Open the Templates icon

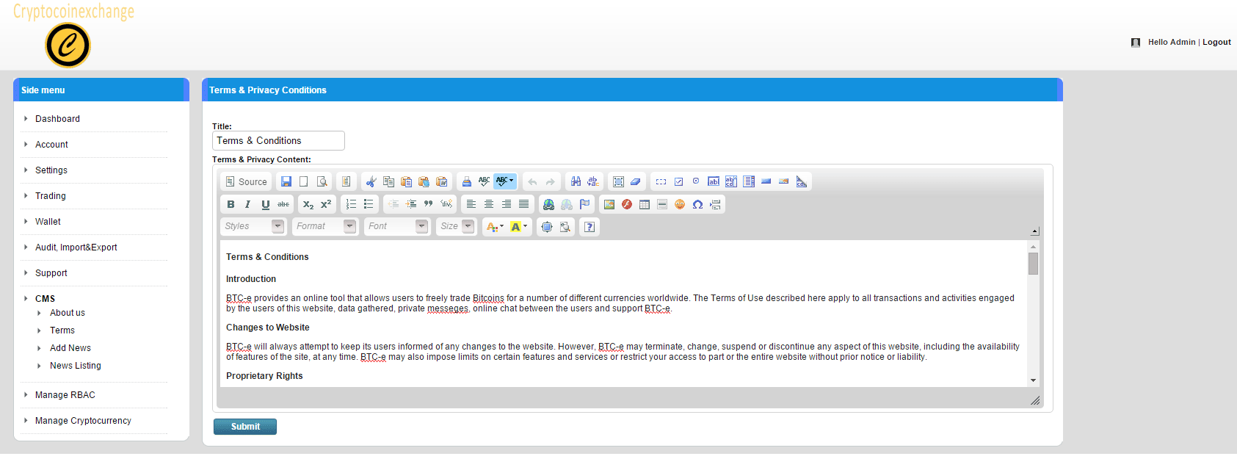[347, 181]
